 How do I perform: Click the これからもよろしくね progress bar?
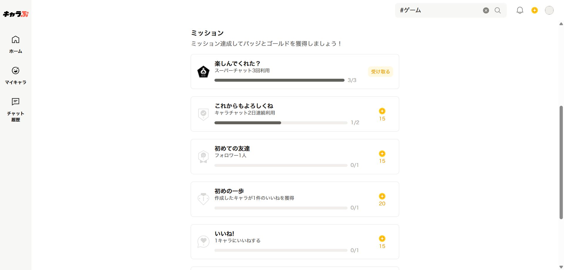coord(281,123)
